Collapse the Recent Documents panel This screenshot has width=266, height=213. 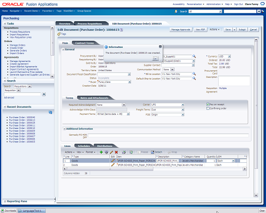pyautogui.click(x=5, y=106)
